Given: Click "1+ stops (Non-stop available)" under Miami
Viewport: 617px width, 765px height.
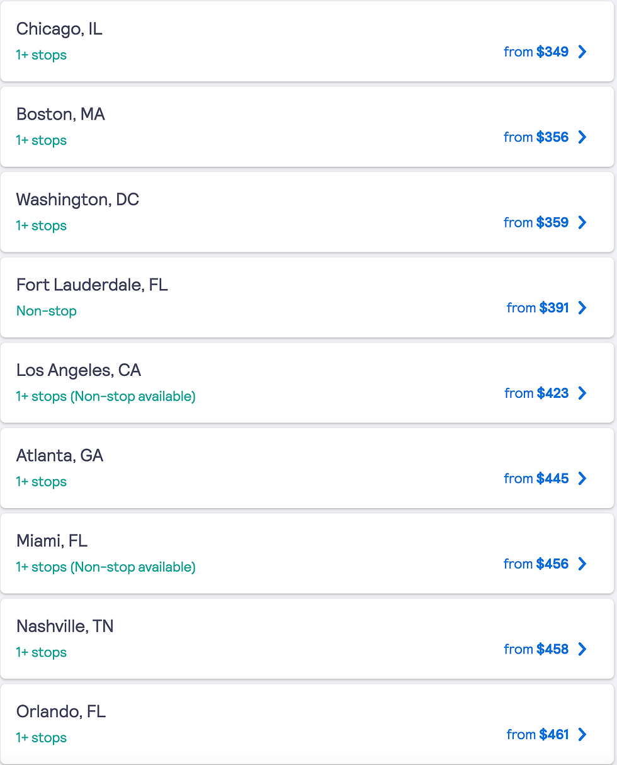Looking at the screenshot, I should (106, 567).
